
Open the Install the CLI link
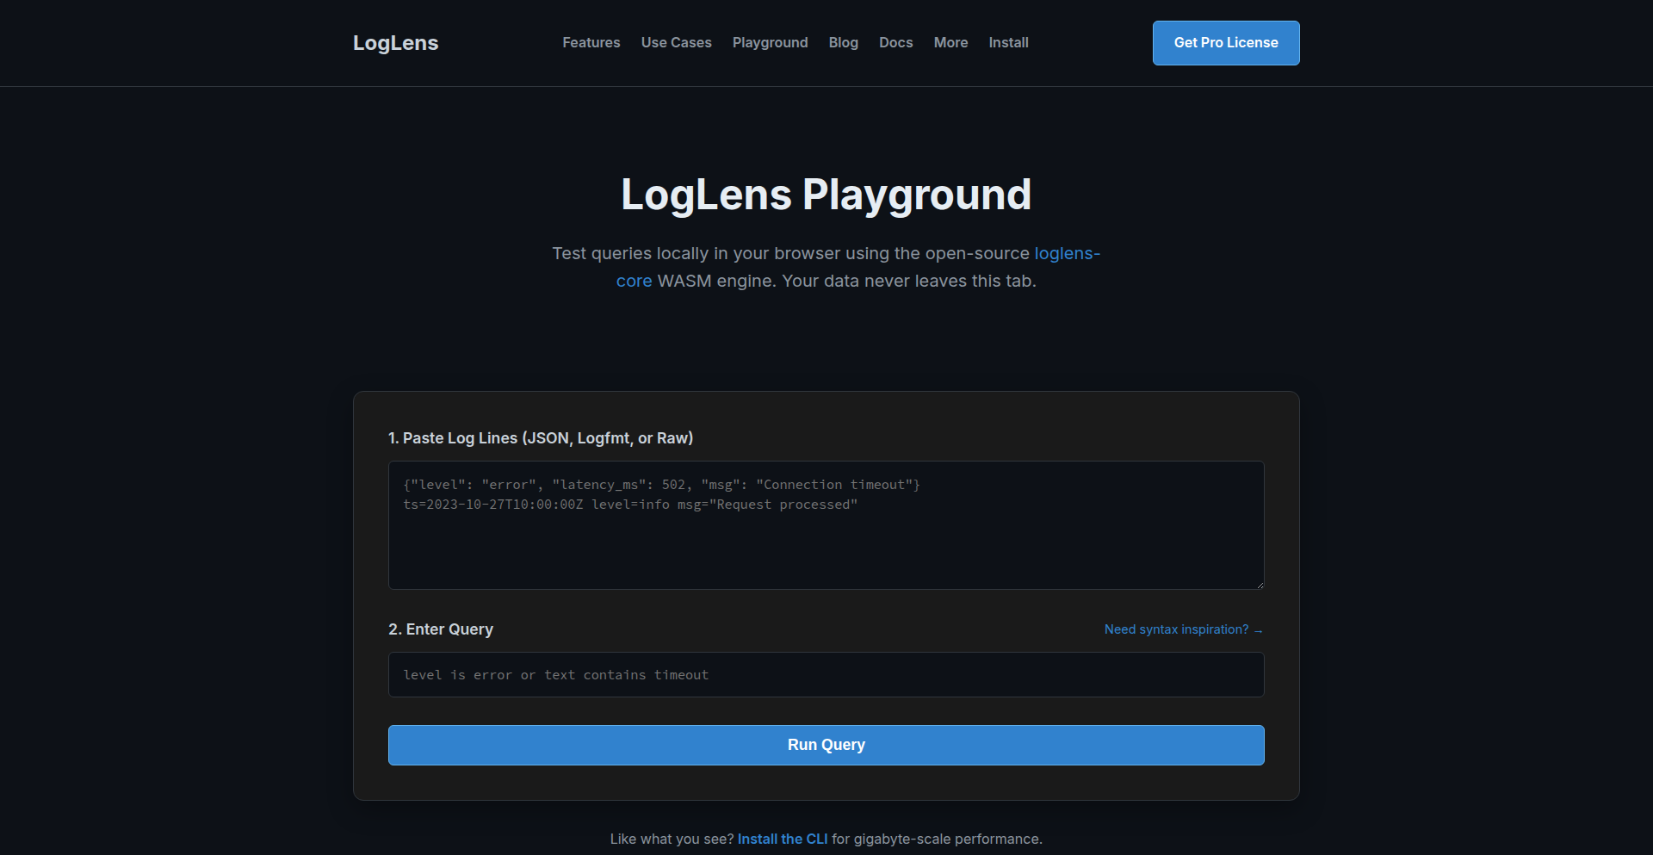782,838
